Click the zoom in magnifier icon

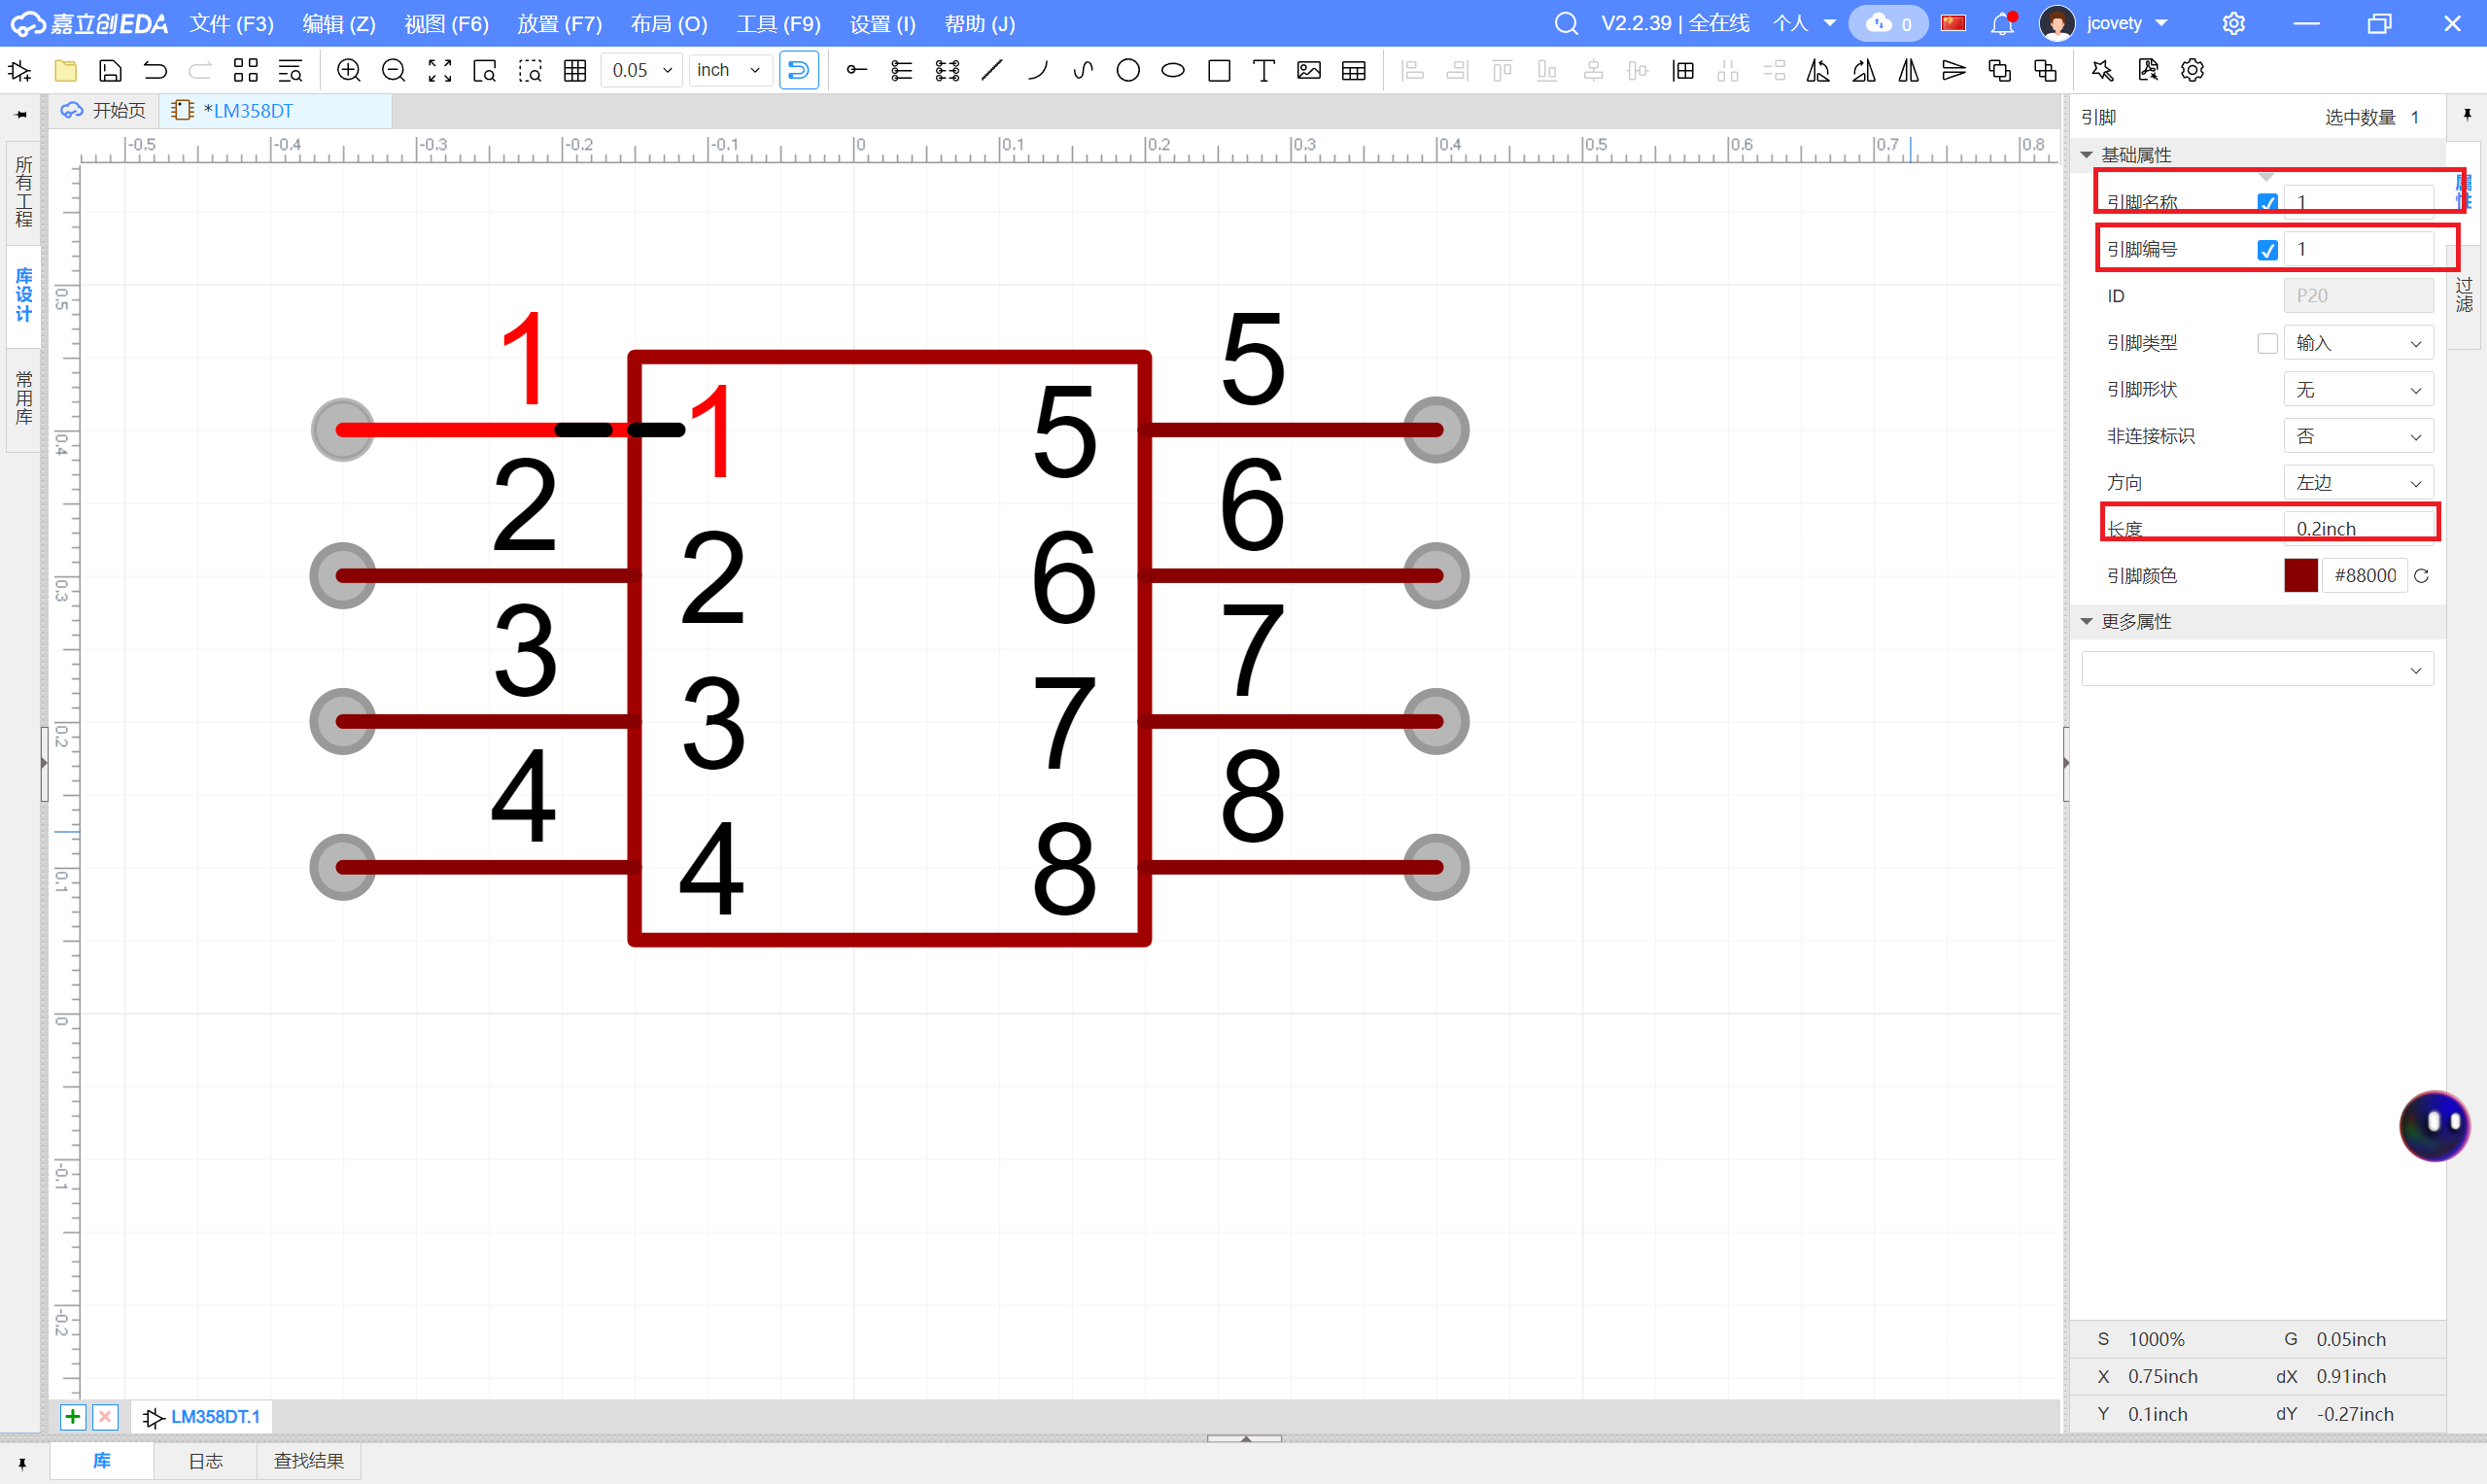click(x=348, y=70)
